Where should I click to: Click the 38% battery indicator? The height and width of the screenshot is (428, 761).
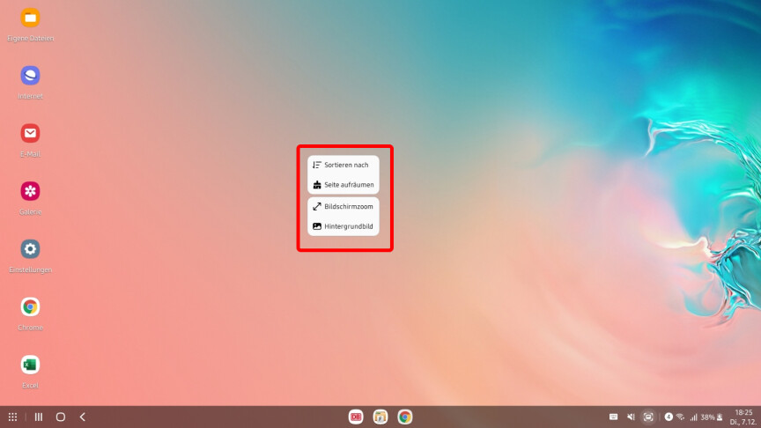tap(712, 417)
